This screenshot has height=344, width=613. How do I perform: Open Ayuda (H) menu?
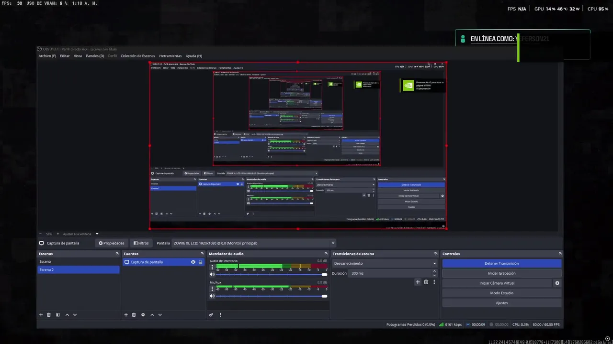194,56
